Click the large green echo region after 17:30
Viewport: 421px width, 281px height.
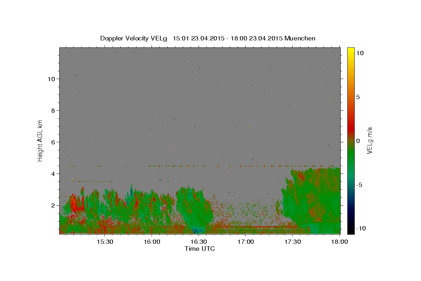(312, 200)
